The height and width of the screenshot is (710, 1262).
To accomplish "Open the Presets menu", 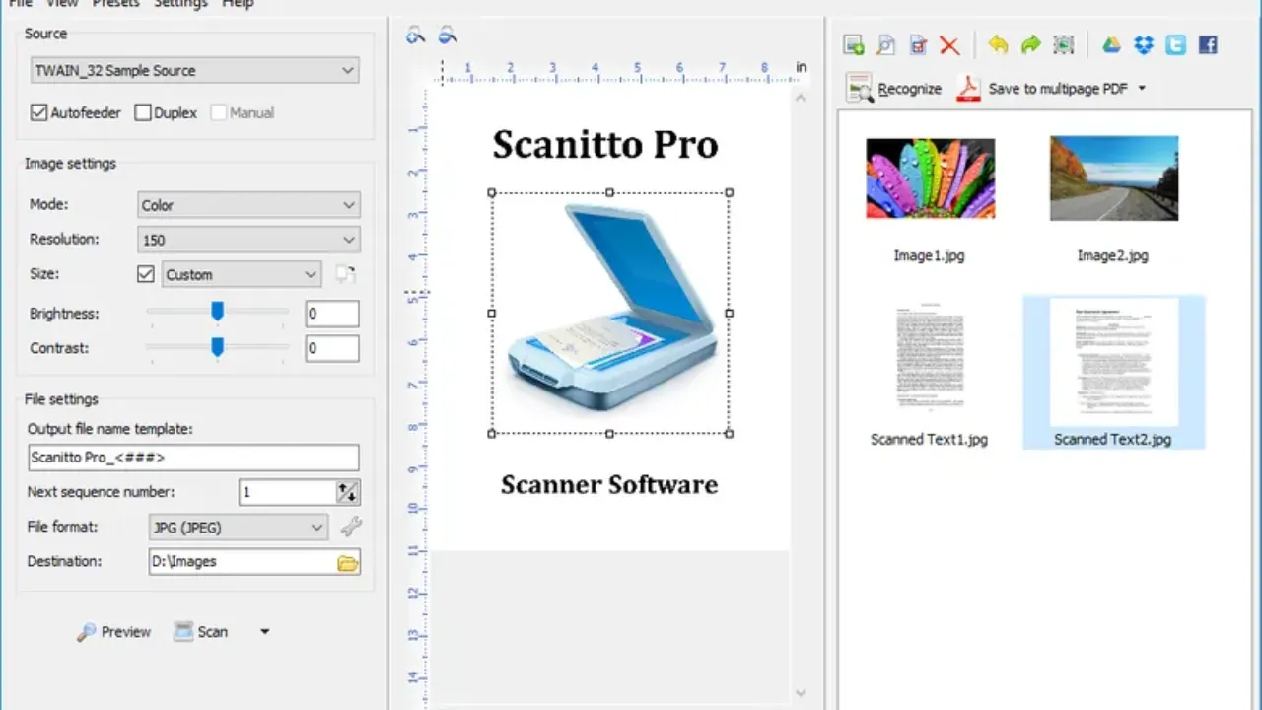I will (x=115, y=3).
